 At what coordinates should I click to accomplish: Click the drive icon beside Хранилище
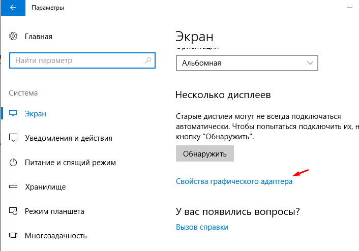point(13,186)
